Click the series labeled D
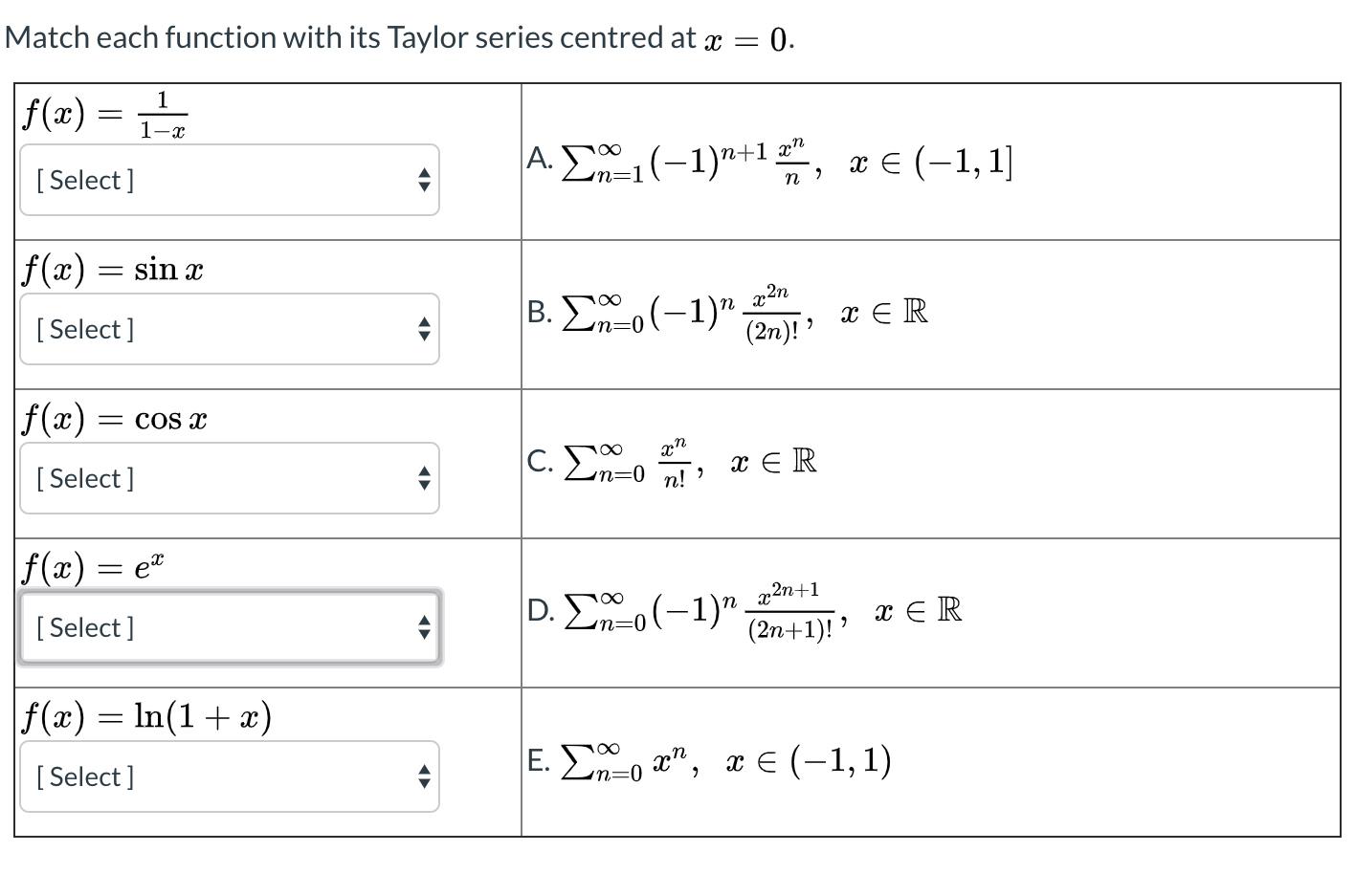This screenshot has height=874, width=1355. 746,610
